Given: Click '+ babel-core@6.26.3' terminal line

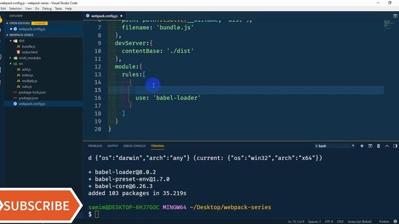Looking at the screenshot, I should (x=120, y=186).
